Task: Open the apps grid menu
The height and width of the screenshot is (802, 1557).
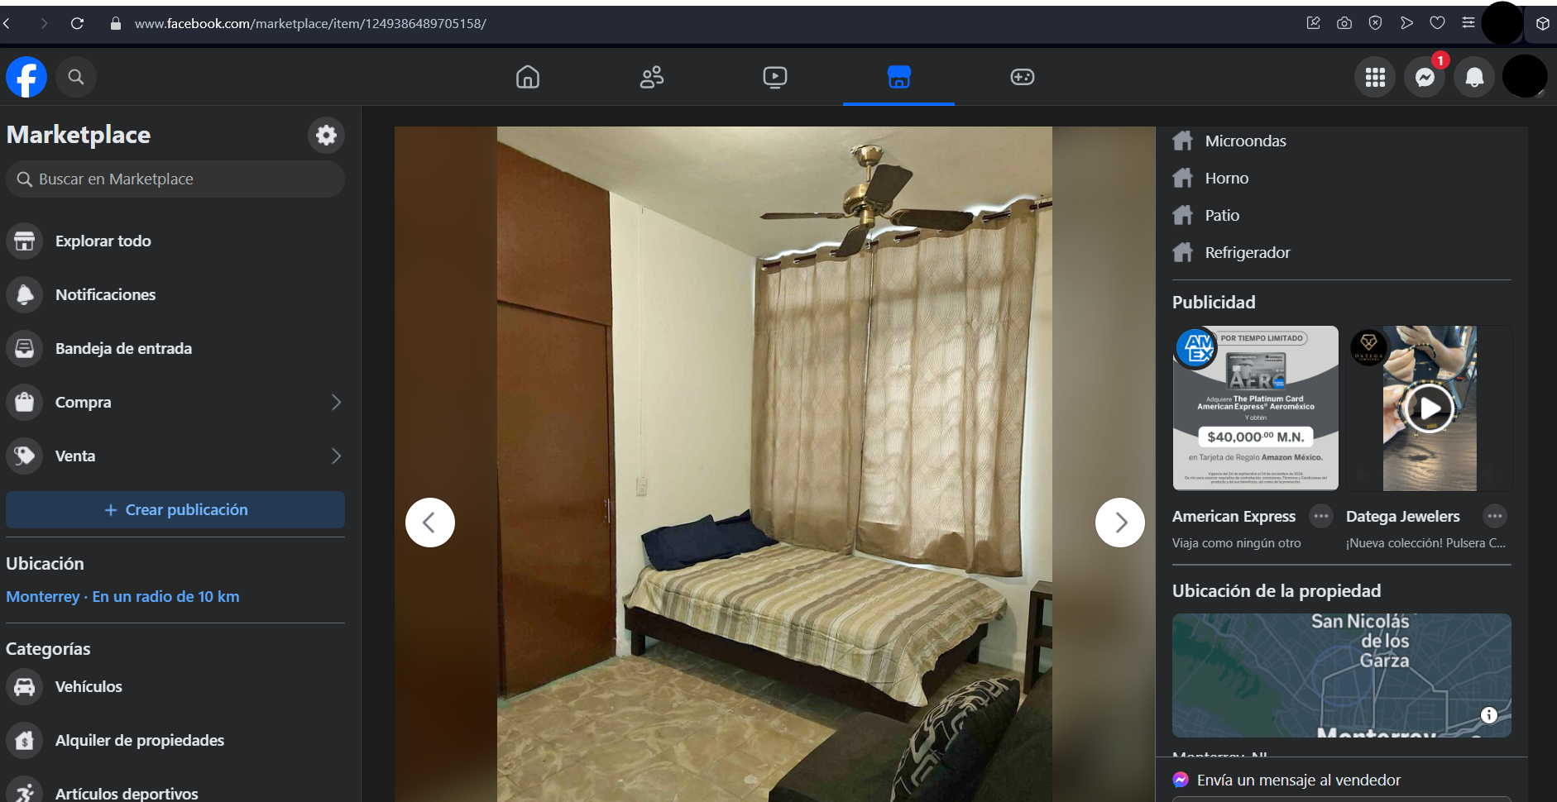Action: [1374, 76]
